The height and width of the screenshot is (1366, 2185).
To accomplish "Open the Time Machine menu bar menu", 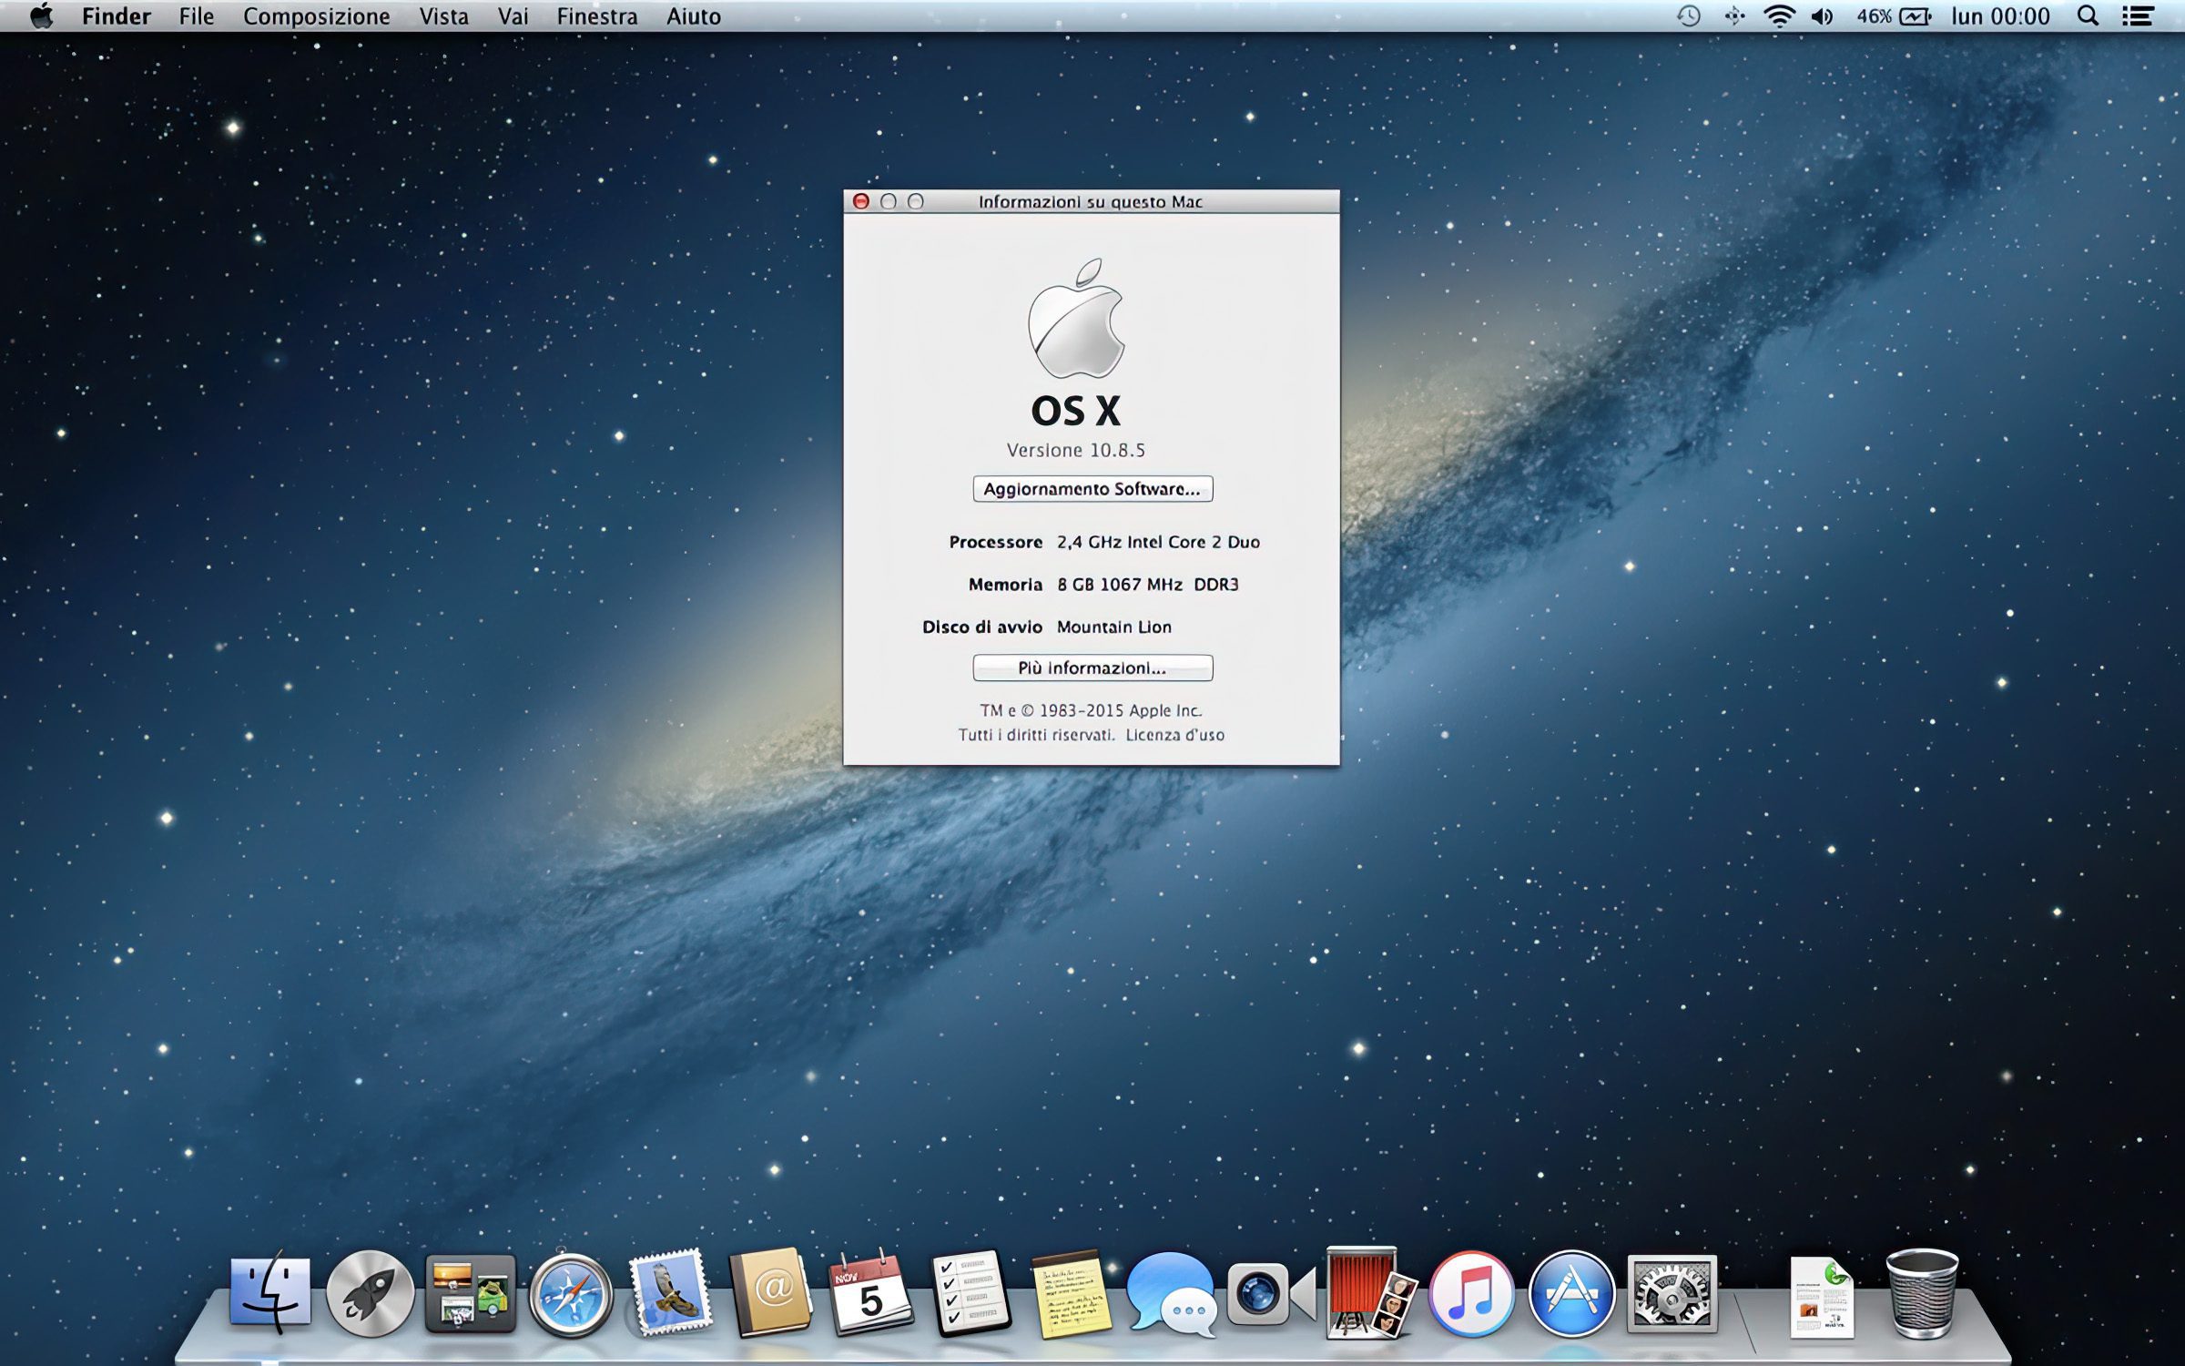I will click(1689, 15).
